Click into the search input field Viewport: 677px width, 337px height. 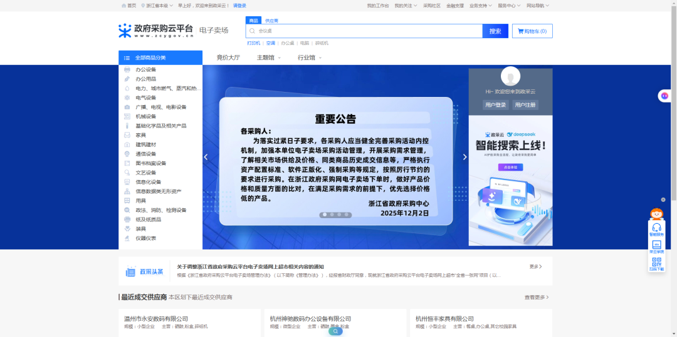point(364,31)
